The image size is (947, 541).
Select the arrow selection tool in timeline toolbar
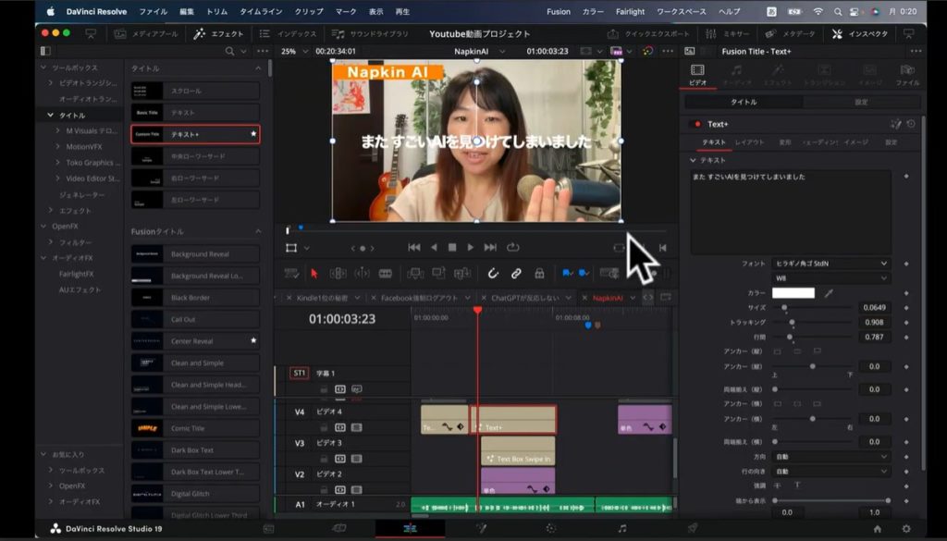coord(314,274)
